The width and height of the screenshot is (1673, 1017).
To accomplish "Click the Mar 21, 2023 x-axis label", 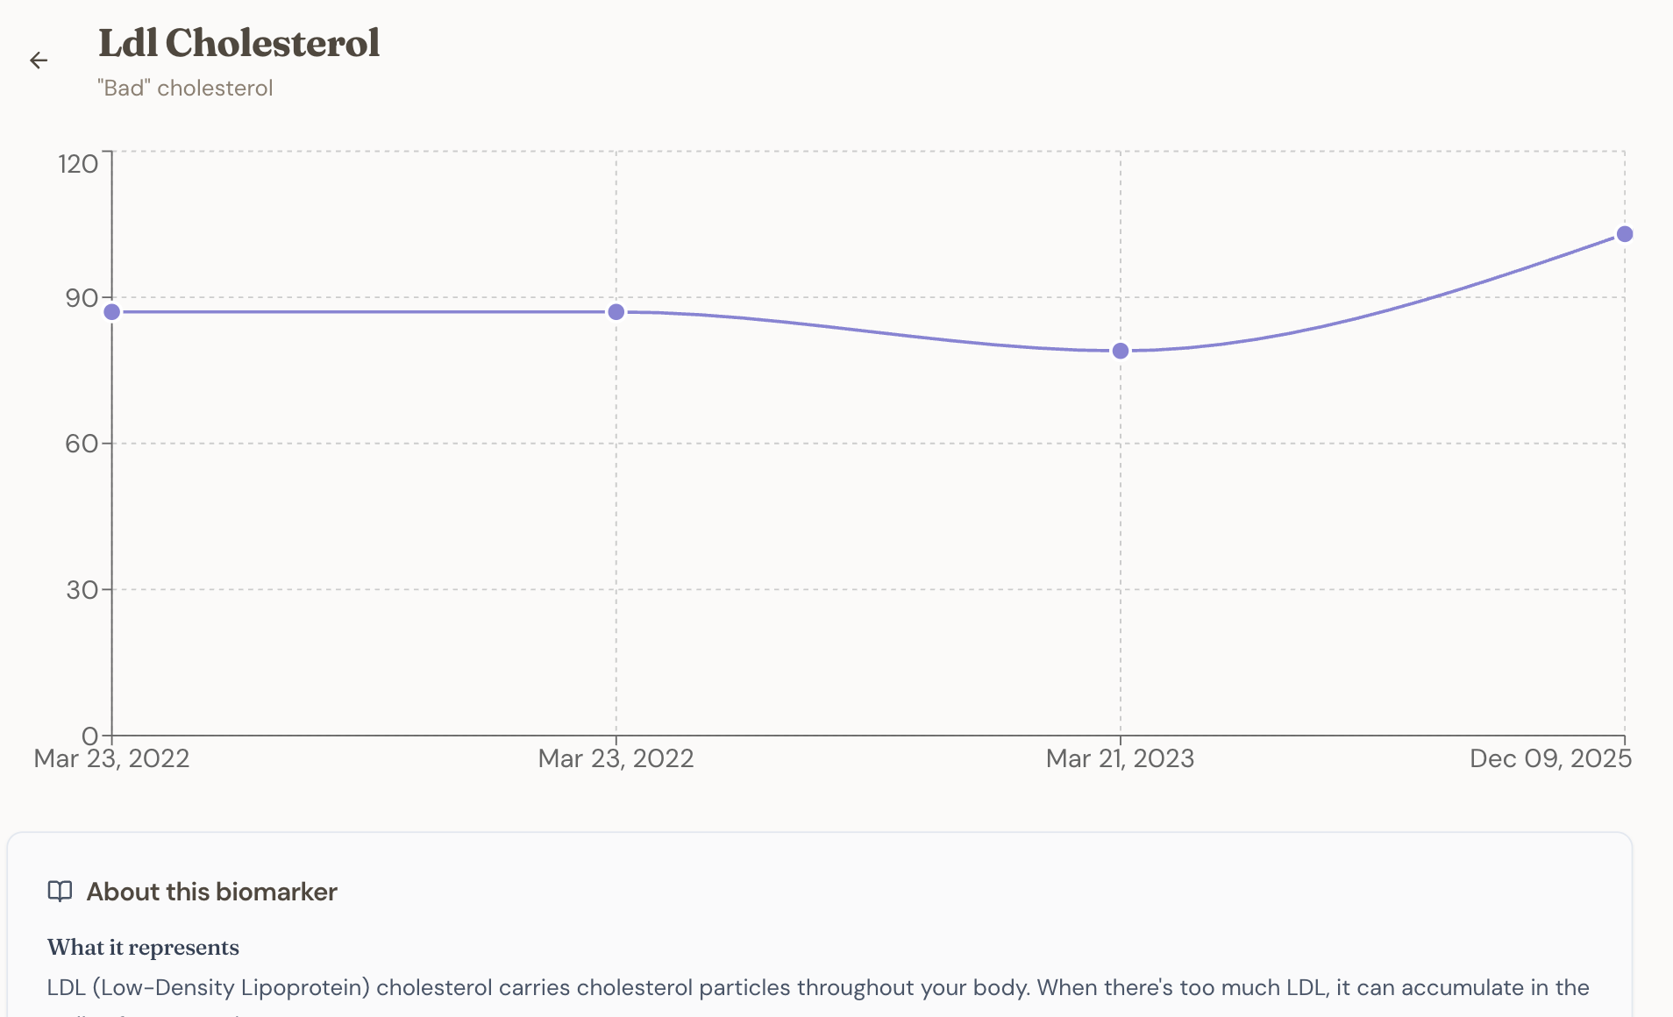I will click(1120, 758).
